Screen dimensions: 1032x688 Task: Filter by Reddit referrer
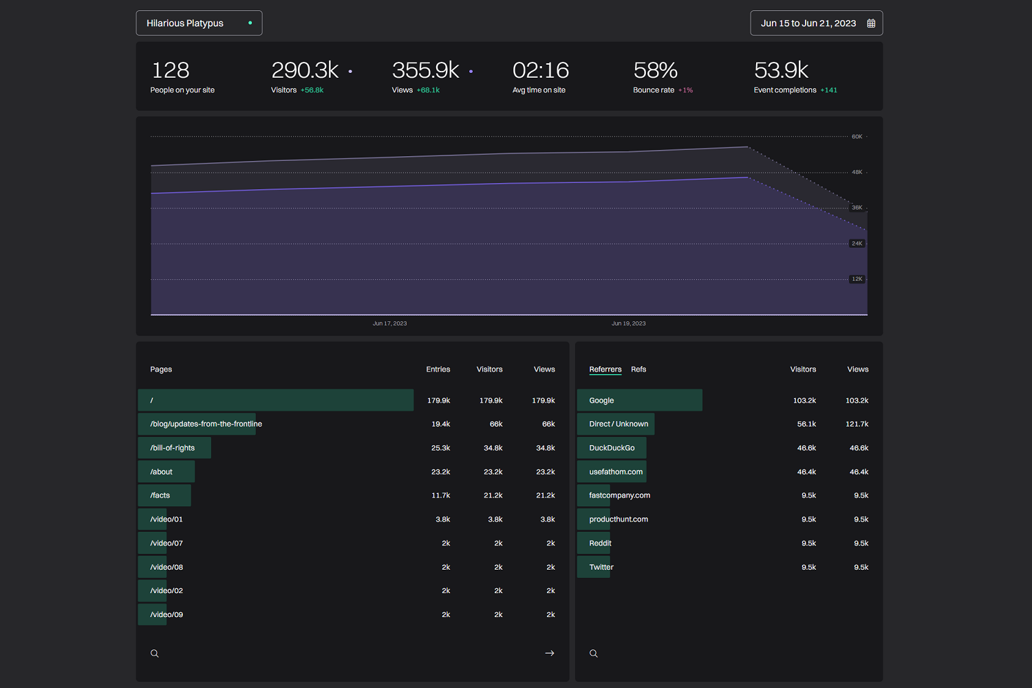729,544
